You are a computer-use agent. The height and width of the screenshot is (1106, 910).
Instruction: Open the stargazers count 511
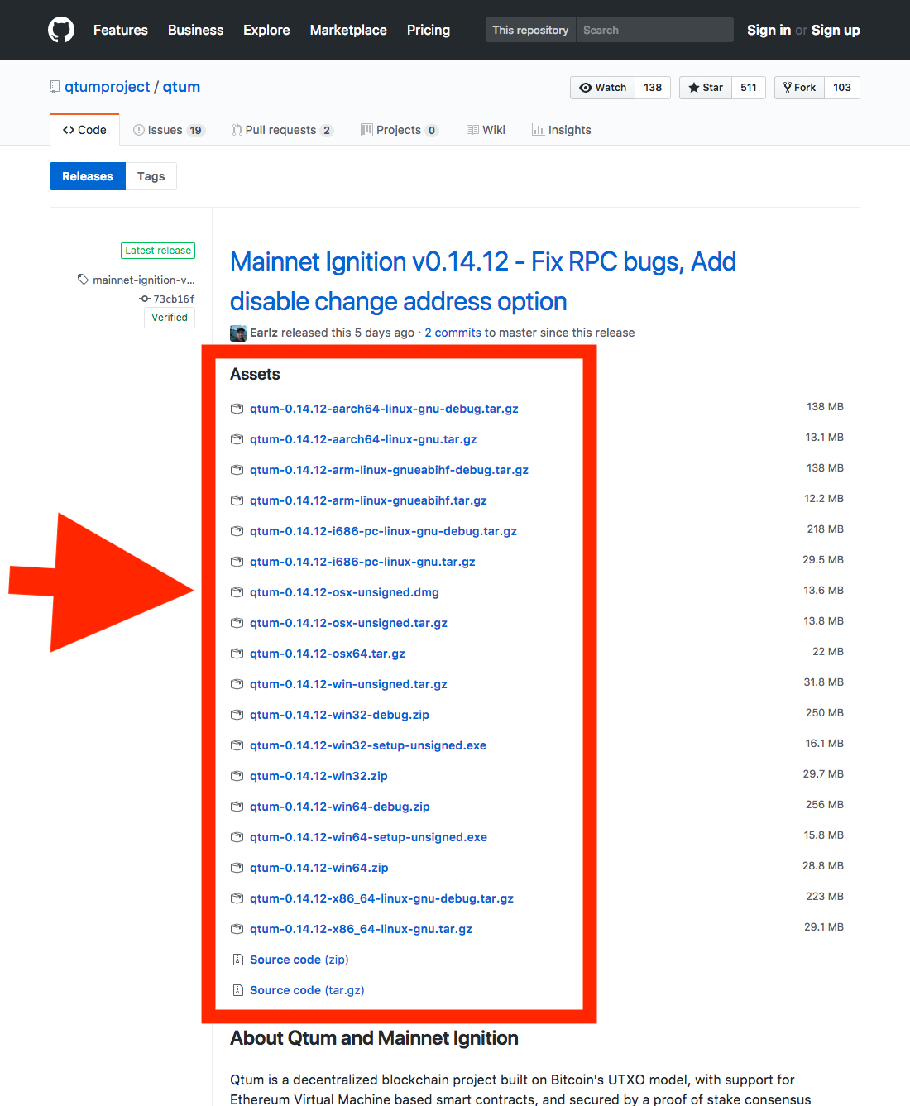coord(749,88)
